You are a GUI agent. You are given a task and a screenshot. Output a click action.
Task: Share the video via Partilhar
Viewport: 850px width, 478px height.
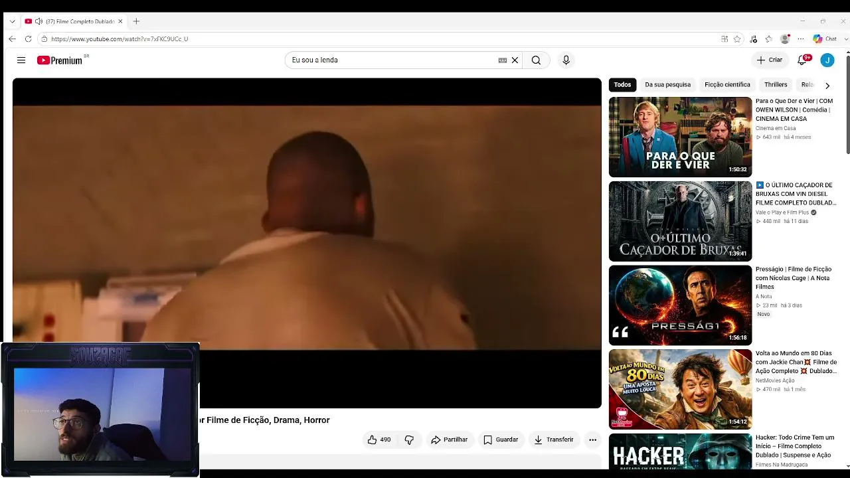pos(450,439)
